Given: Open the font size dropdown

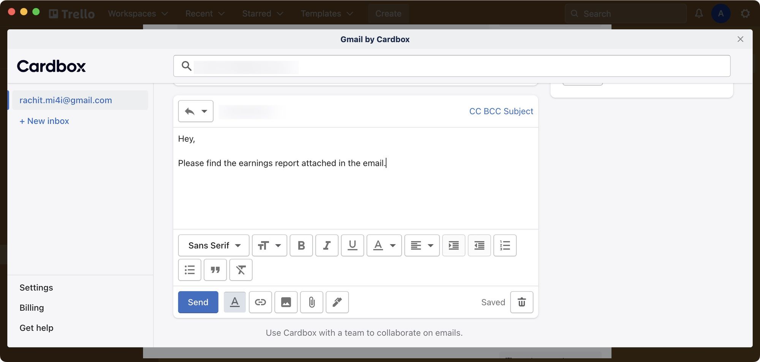Looking at the screenshot, I should pos(269,245).
